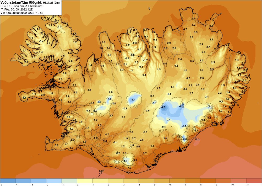Click the legend swatch between 10 and 11
This screenshot has width=262, height=186.
pos(239,181)
